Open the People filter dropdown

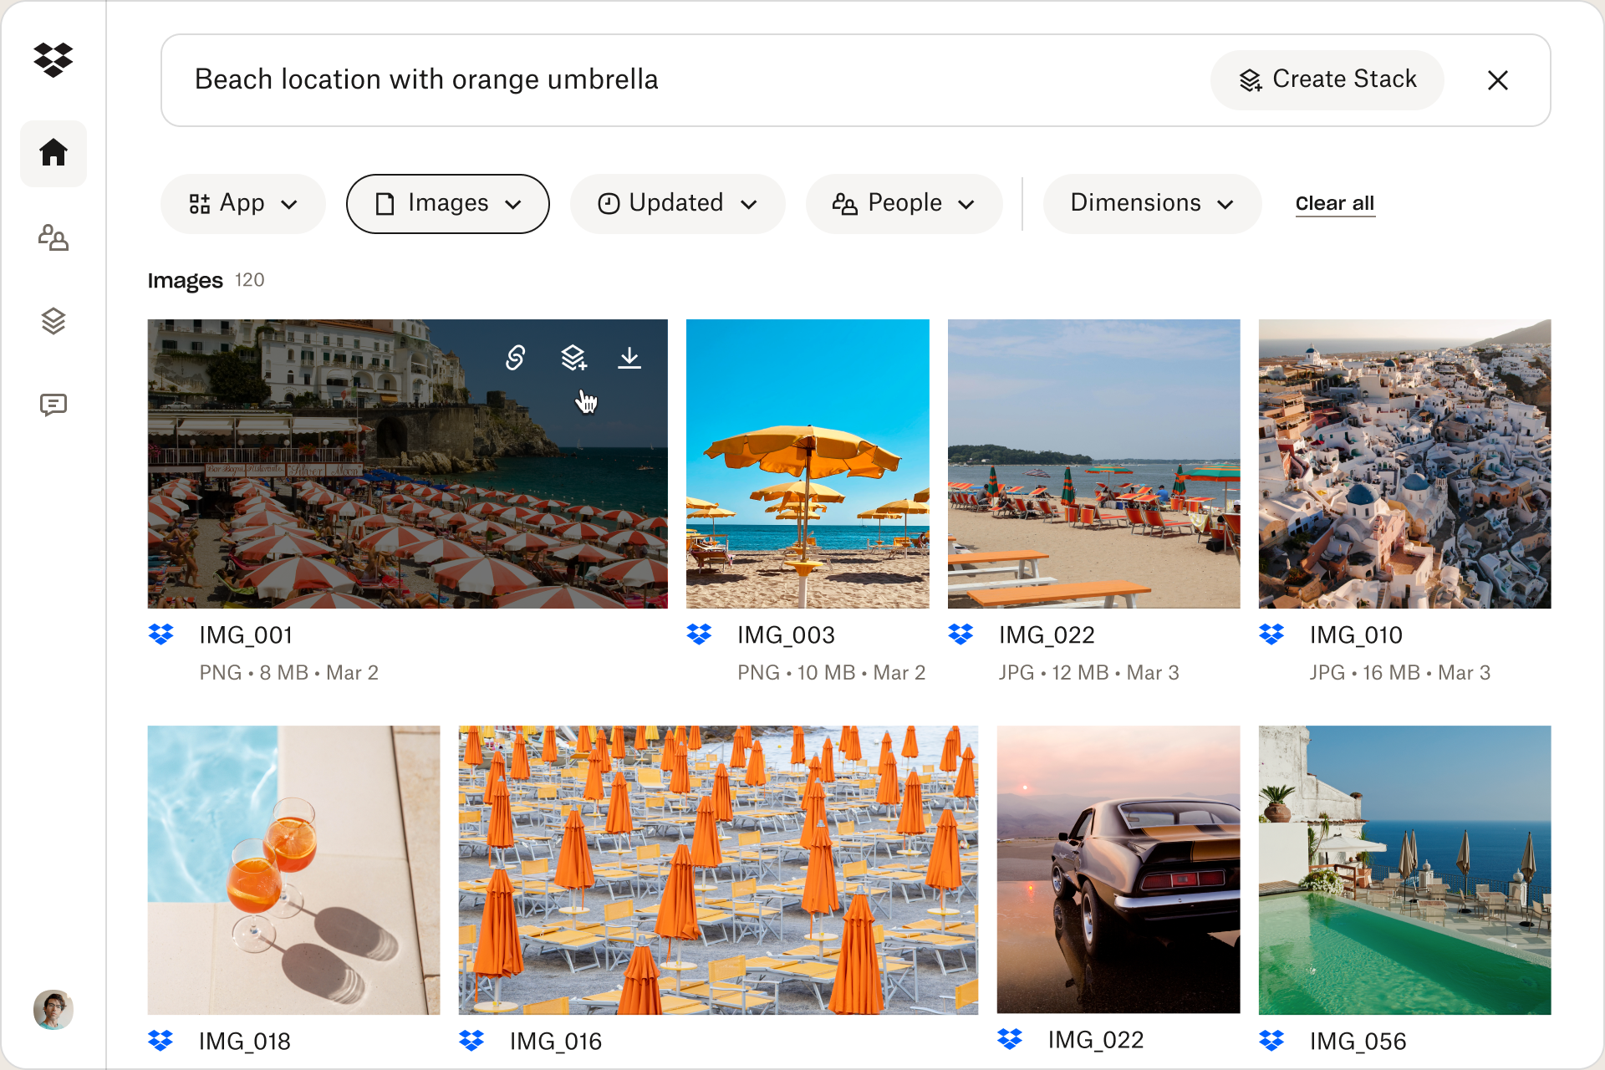point(904,203)
